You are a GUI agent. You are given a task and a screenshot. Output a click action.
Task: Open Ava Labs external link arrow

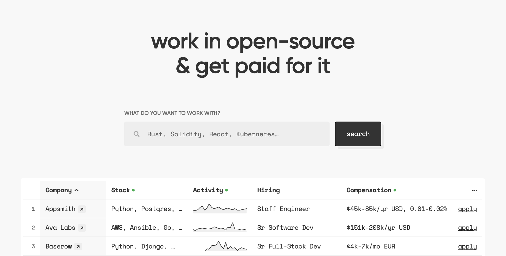pos(82,228)
